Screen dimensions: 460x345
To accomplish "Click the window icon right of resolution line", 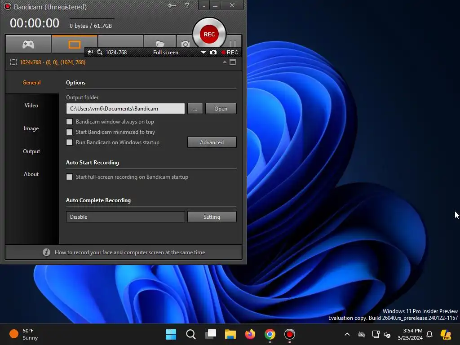I will [233, 62].
